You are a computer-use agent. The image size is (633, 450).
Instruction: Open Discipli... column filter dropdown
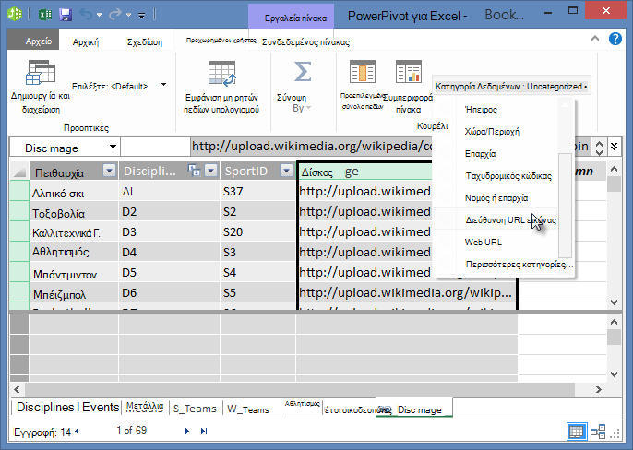211,171
